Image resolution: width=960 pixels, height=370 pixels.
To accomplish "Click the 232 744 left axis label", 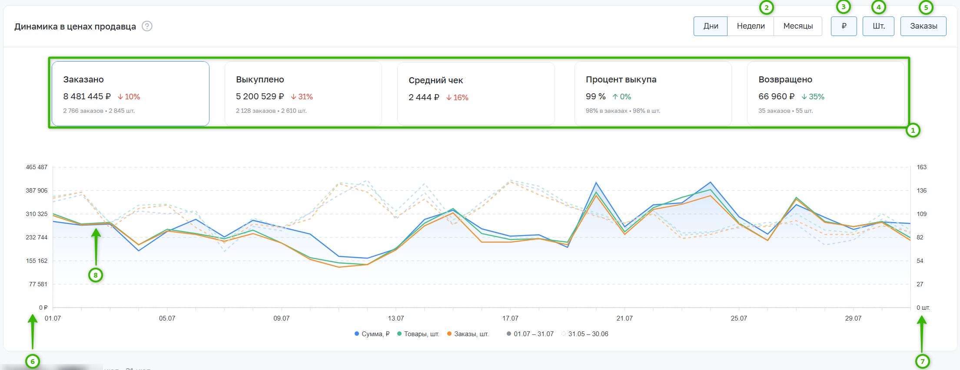I will coord(37,237).
